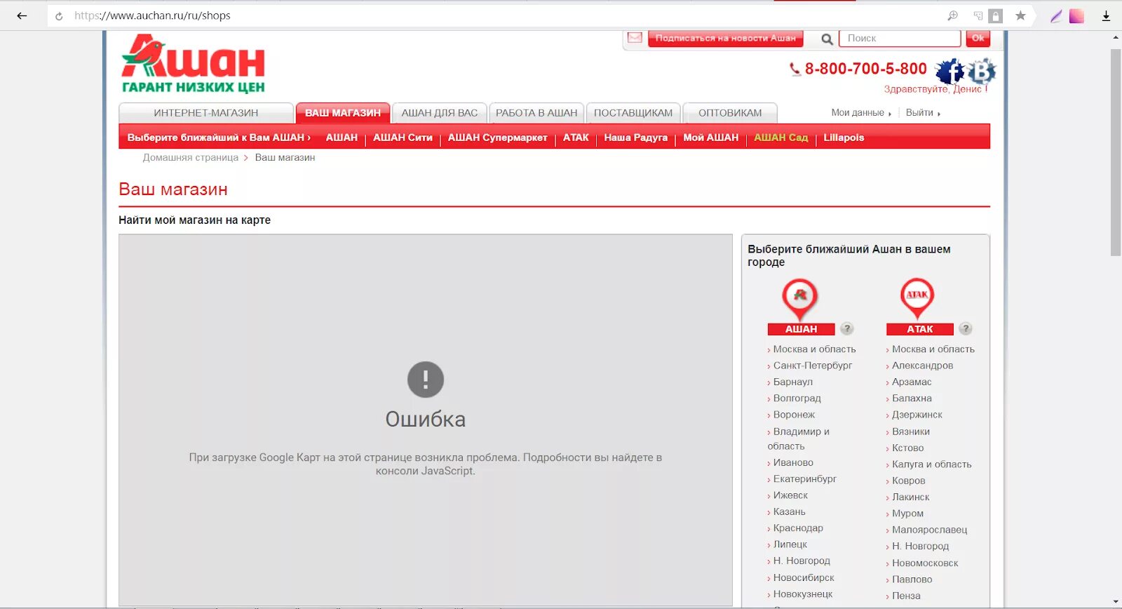The width and height of the screenshot is (1122, 609).
Task: Click the phone number 8-800-700-5-800
Action: point(866,69)
